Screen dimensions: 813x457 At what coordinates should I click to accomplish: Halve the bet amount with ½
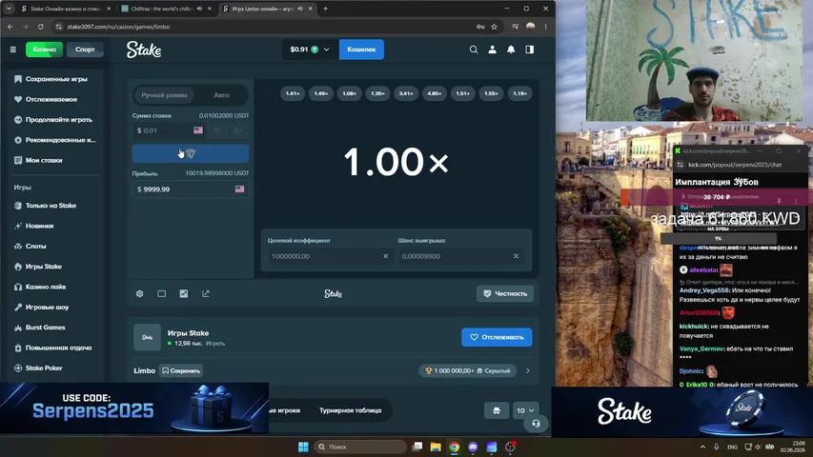pyautogui.click(x=217, y=130)
